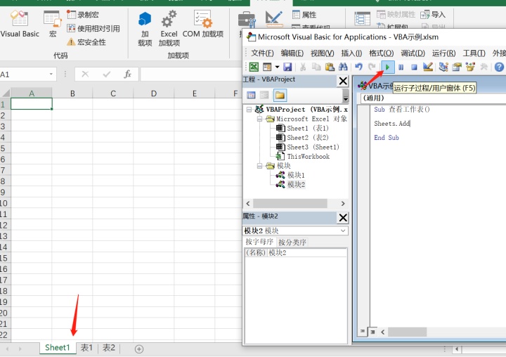Click the Cut scissors icon

point(303,67)
